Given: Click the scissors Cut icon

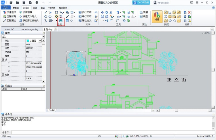Looking at the screenshot, I should [x=185, y=17].
